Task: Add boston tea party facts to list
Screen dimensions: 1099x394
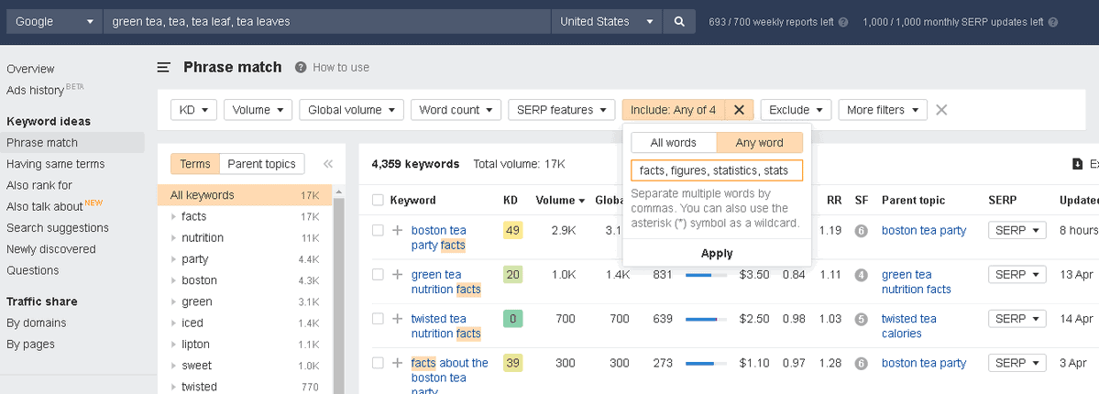Action: coord(398,231)
